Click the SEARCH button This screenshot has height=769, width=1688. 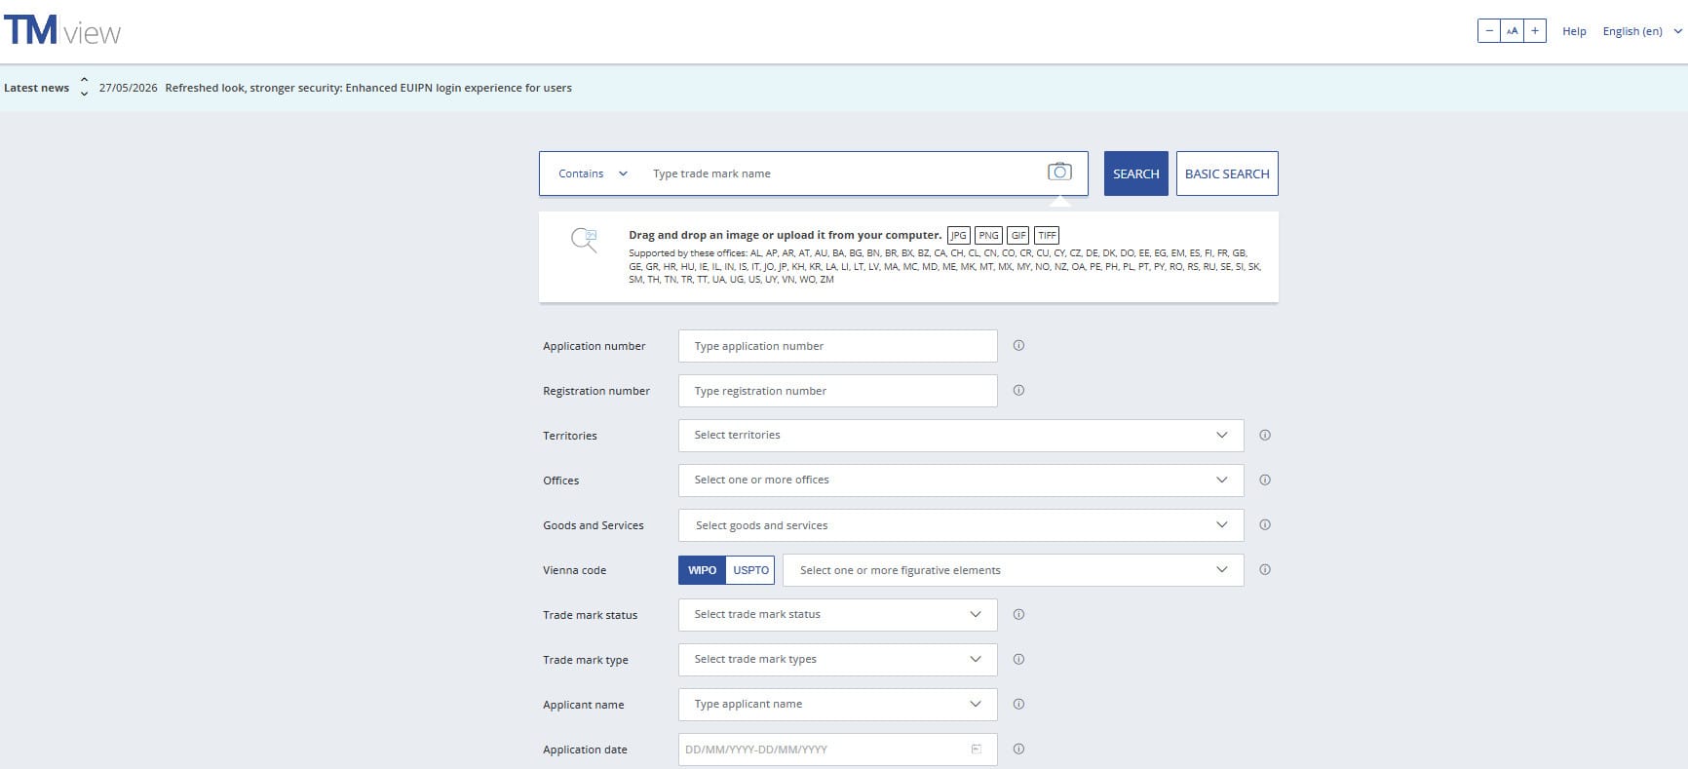[x=1136, y=173]
